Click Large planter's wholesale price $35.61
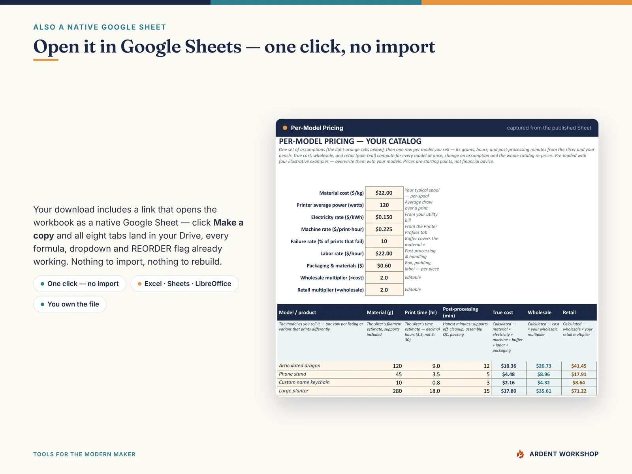The height and width of the screenshot is (474, 632). pyautogui.click(x=544, y=391)
